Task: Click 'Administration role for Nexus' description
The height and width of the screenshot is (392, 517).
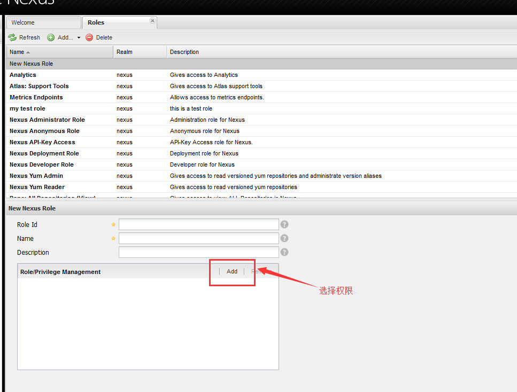Action: coord(207,120)
